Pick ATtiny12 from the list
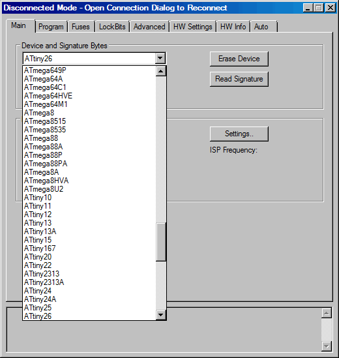Viewport: 339px width, 358px height. pos(89,215)
